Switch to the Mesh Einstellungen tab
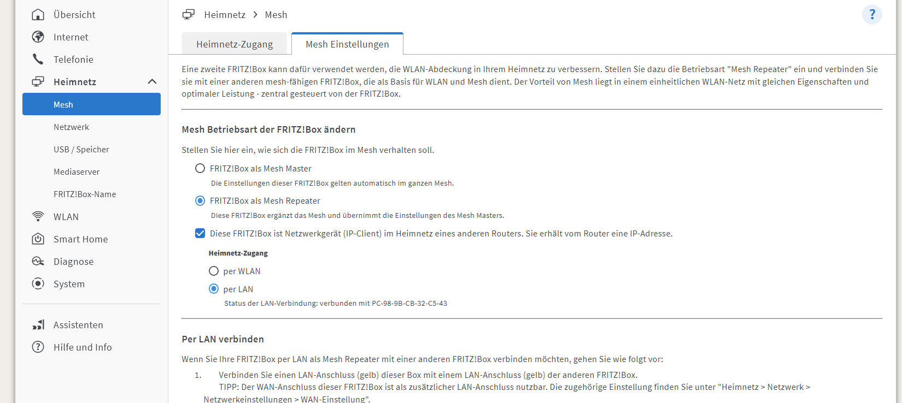 347,44
